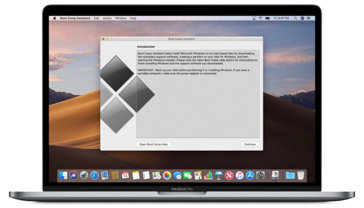Open the Apple menu

[55, 18]
